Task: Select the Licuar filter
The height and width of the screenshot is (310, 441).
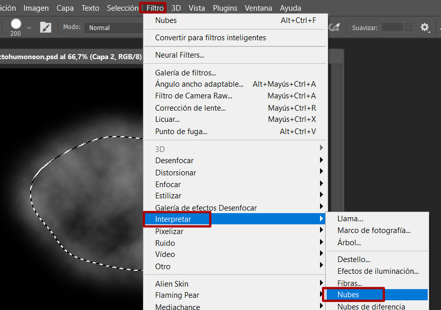Action: 167,119
